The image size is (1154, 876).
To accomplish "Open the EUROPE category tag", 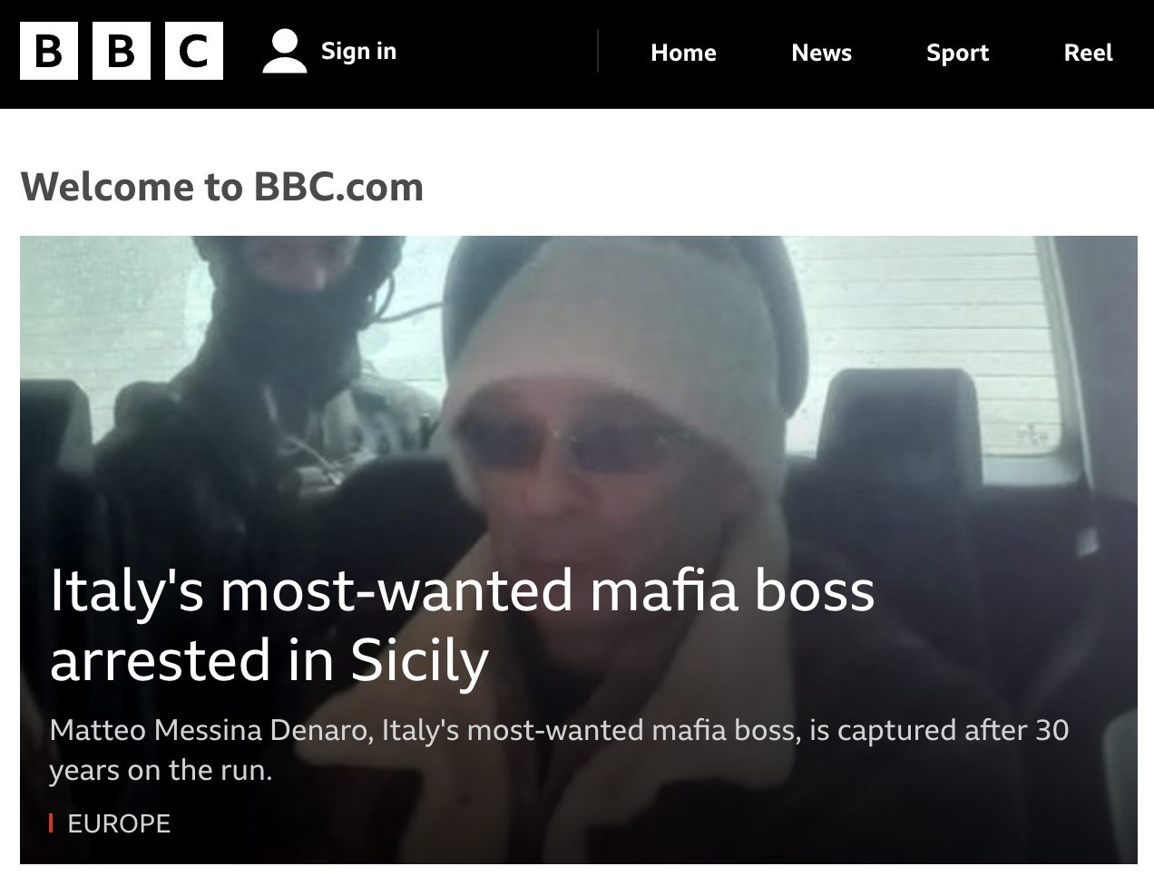I will [119, 823].
